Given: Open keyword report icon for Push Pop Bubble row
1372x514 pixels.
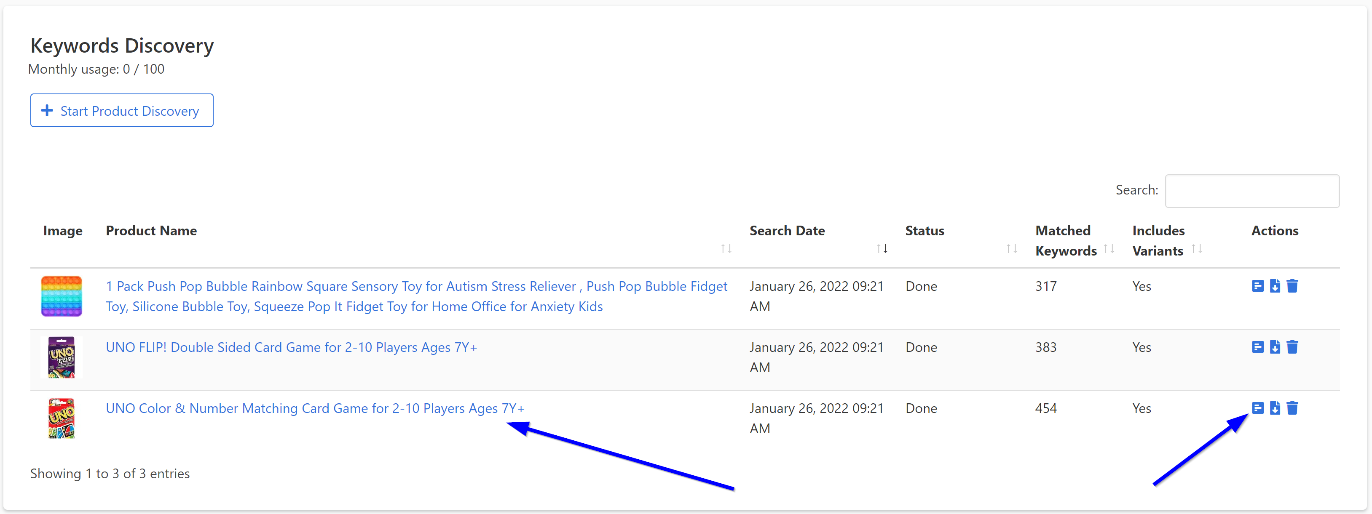Looking at the screenshot, I should click(1257, 286).
